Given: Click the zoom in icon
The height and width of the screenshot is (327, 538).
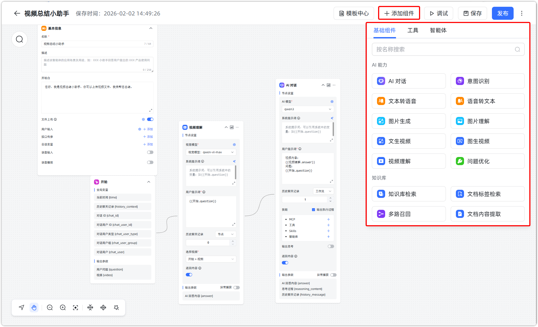Looking at the screenshot, I should [63, 308].
